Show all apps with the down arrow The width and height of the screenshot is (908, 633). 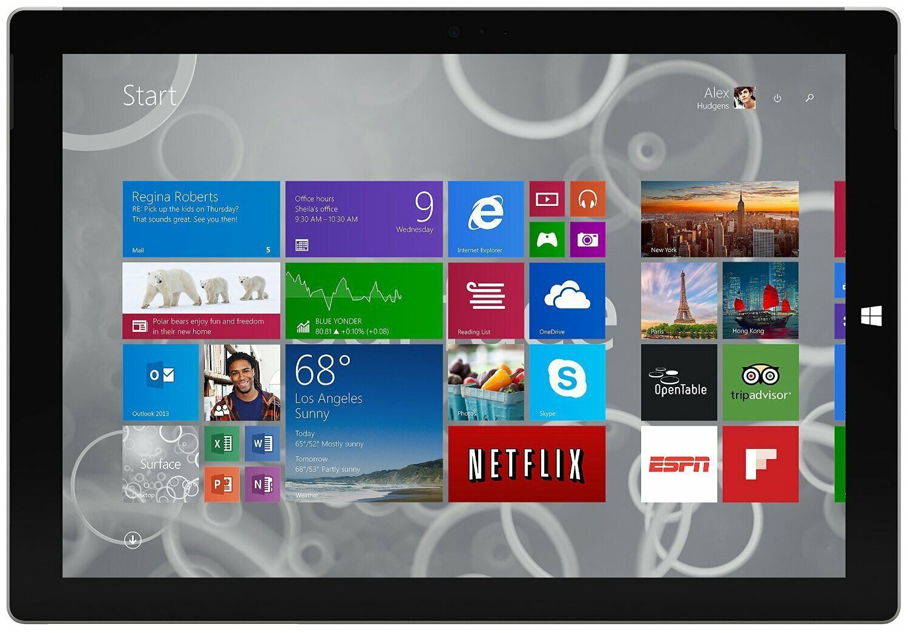coord(133,540)
